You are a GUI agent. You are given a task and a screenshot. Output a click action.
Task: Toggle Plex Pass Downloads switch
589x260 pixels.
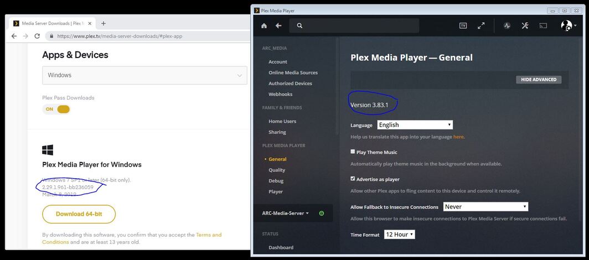point(56,109)
